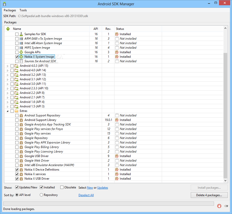Click the Google Play Billing Library package icon
The height and width of the screenshot is (214, 232).
click(x=21, y=147)
